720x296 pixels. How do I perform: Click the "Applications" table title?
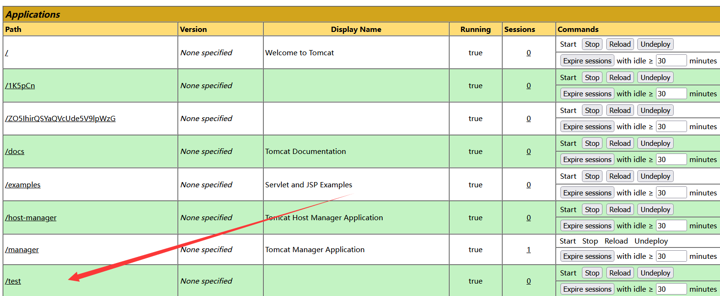pos(33,14)
